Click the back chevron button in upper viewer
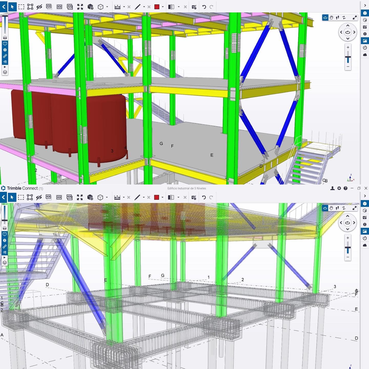This screenshot has width=369, height=369. coord(4,7)
